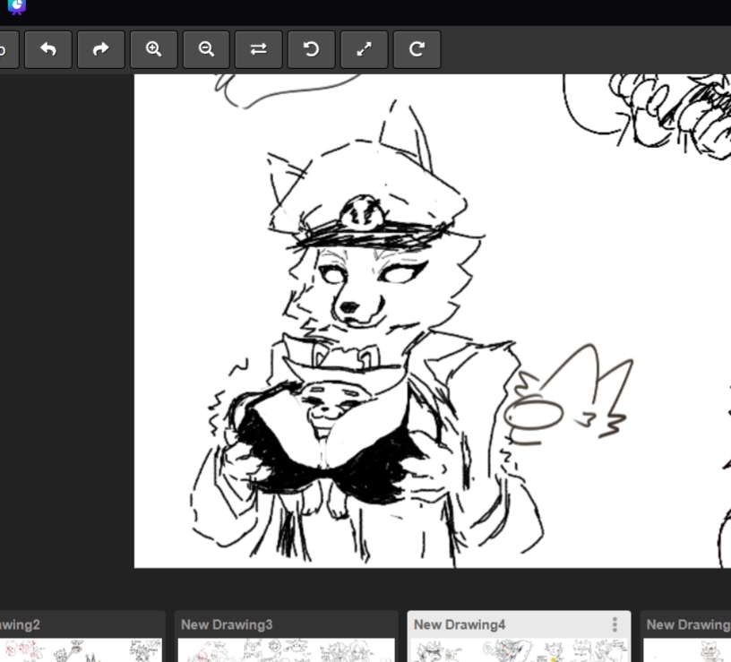
Task: Zoom in with the magnifier plus
Action: click(x=153, y=50)
